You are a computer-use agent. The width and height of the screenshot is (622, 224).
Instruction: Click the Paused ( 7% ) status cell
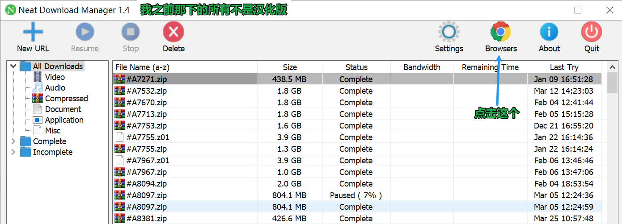[x=356, y=195]
